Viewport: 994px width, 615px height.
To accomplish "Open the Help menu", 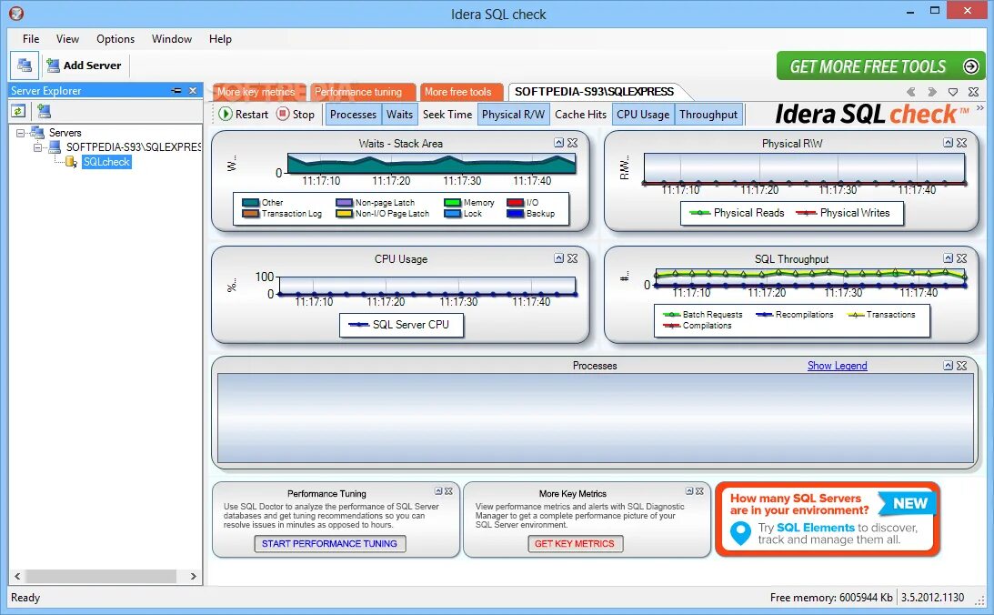I will 220,39.
